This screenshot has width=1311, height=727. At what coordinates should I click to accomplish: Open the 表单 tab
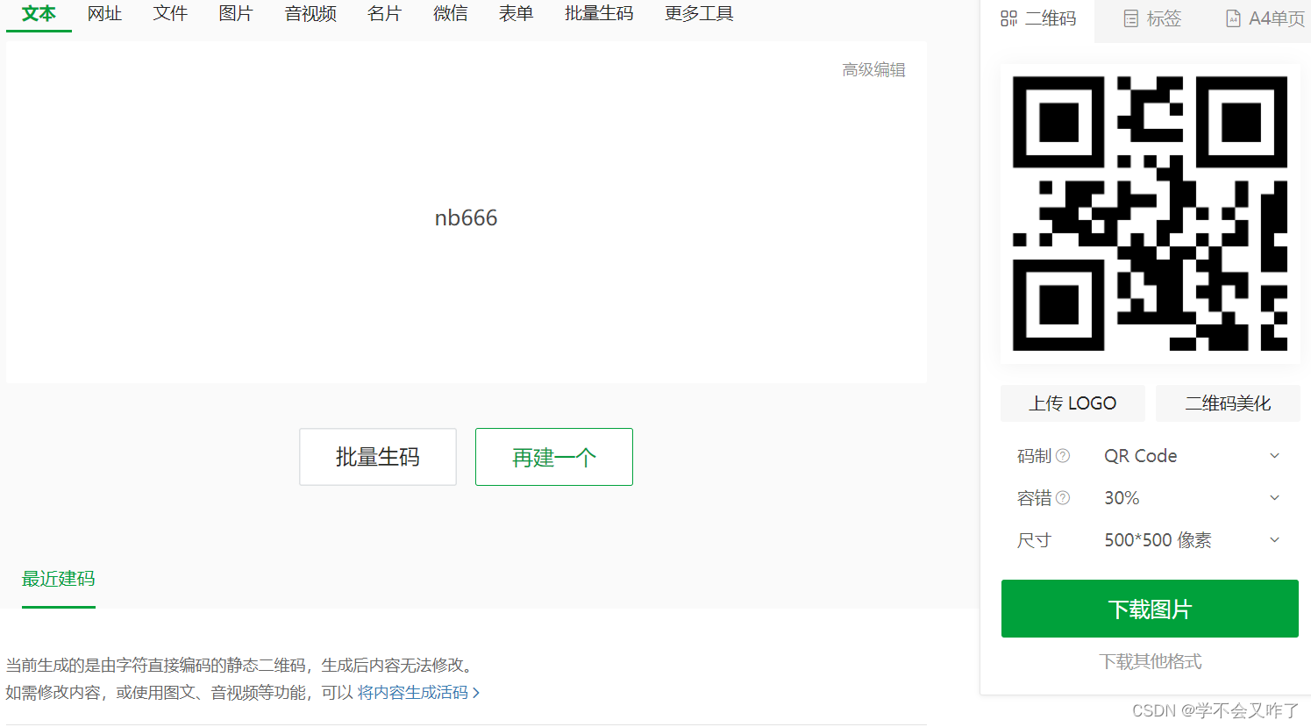click(x=516, y=14)
